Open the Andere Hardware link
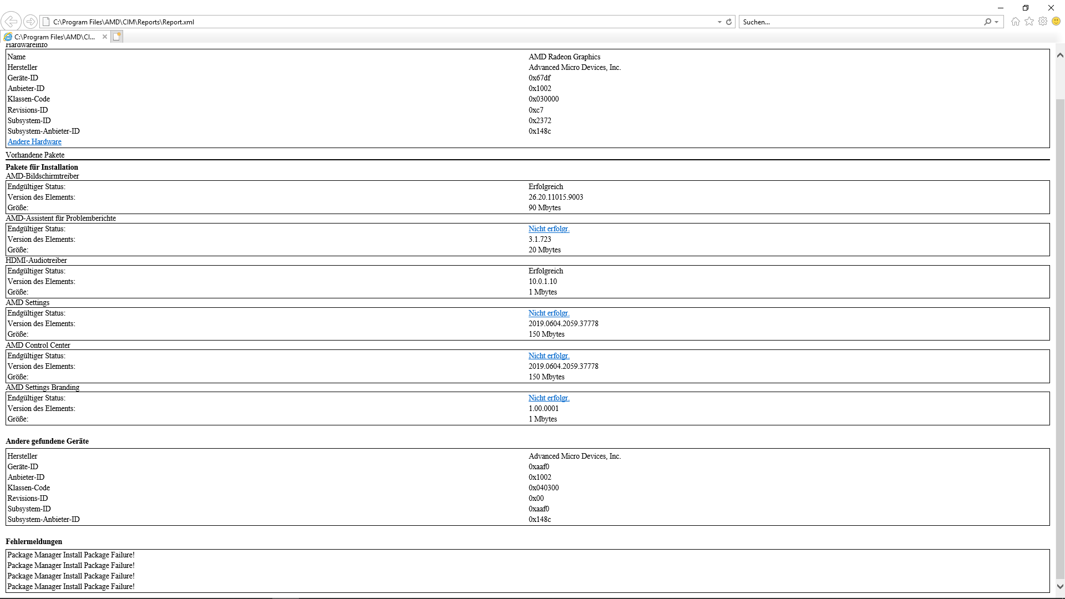This screenshot has width=1065, height=599. 34,142
